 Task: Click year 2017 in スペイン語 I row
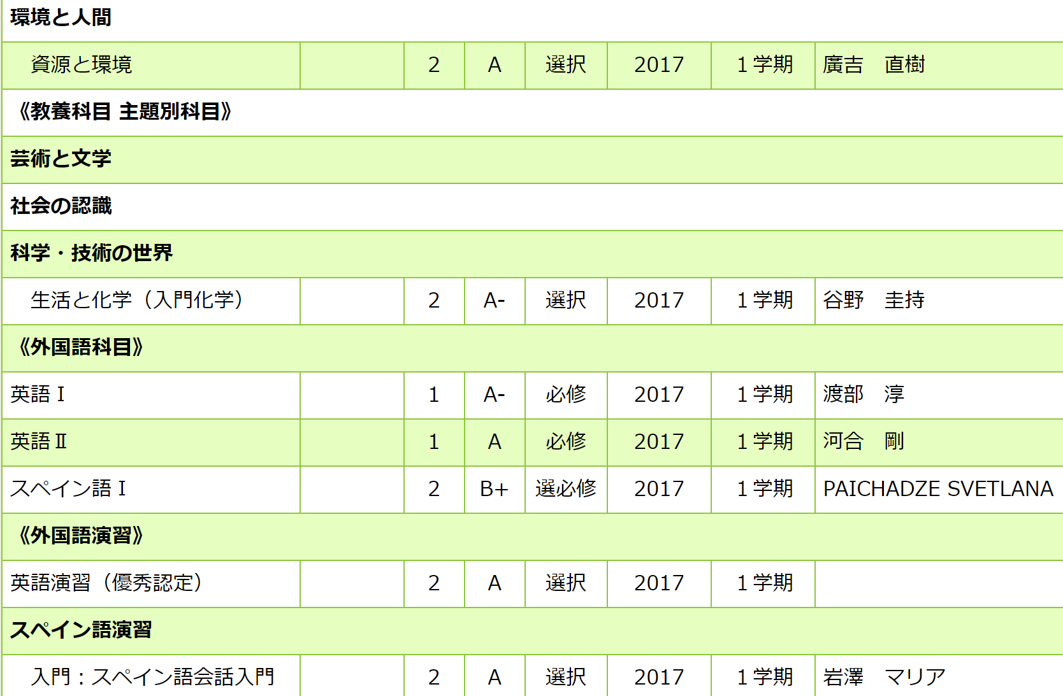(x=659, y=488)
